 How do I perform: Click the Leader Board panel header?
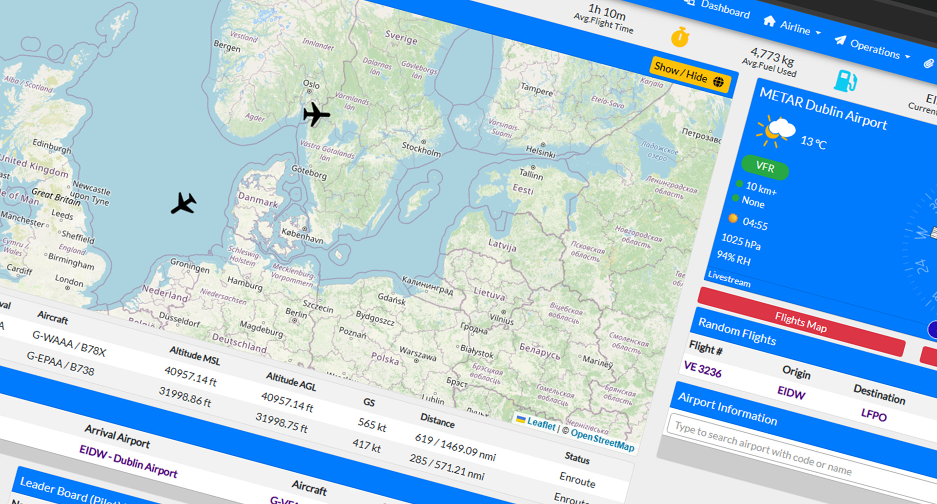coord(70,491)
